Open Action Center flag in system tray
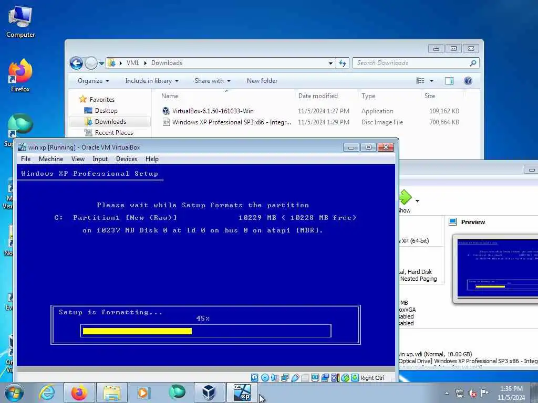The image size is (538, 403). pyautogui.click(x=484, y=393)
